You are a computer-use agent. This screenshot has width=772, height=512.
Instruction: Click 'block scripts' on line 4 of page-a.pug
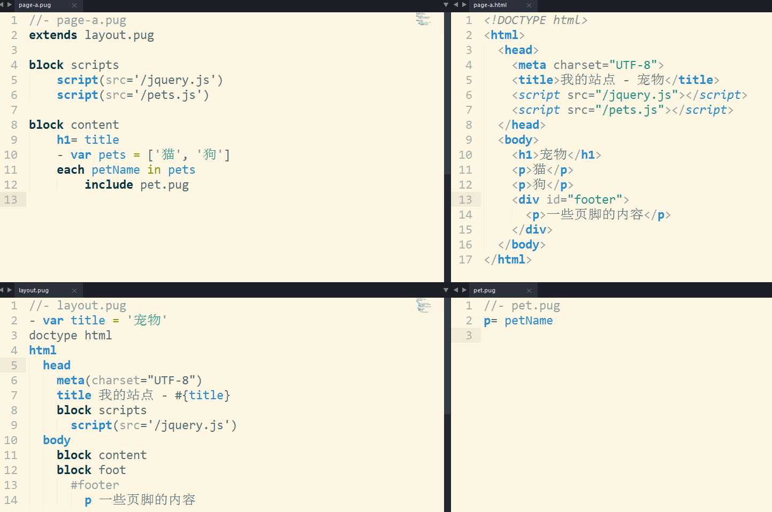point(74,65)
